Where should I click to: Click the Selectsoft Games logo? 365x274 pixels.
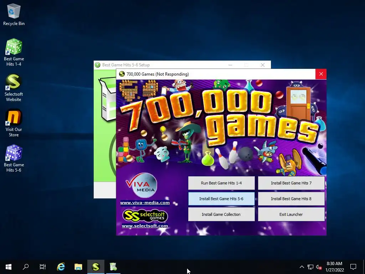pyautogui.click(x=145, y=215)
